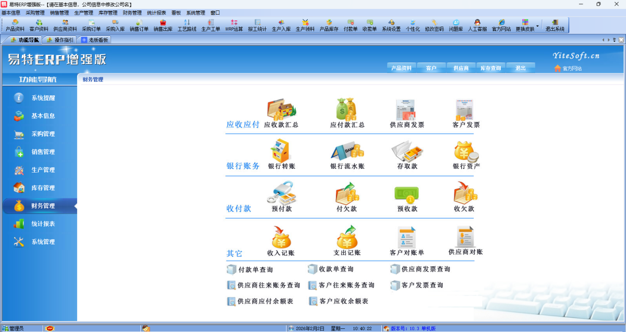Click the 供应商 button in header

click(461, 68)
